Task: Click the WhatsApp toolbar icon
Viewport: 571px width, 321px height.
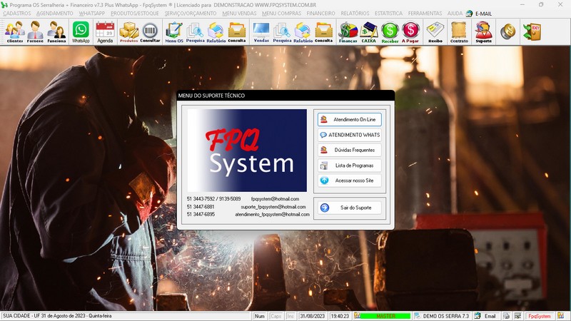Action: click(x=81, y=31)
